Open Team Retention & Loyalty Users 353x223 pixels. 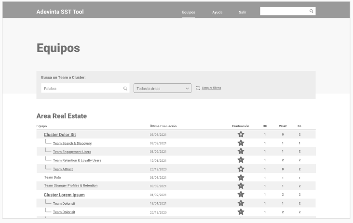(77, 160)
